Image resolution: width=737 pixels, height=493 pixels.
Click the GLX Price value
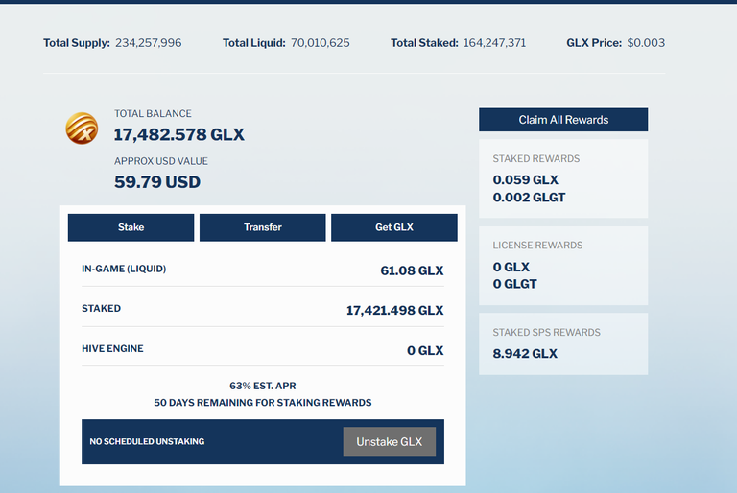coord(646,43)
